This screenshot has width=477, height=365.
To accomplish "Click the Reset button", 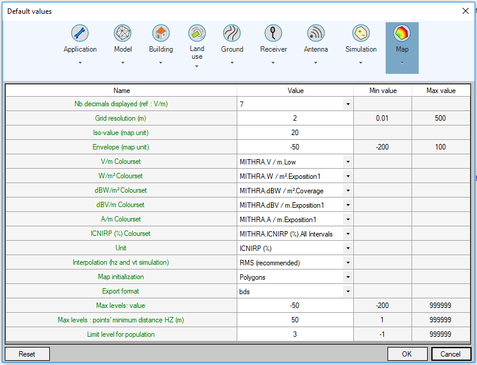I will [27, 354].
